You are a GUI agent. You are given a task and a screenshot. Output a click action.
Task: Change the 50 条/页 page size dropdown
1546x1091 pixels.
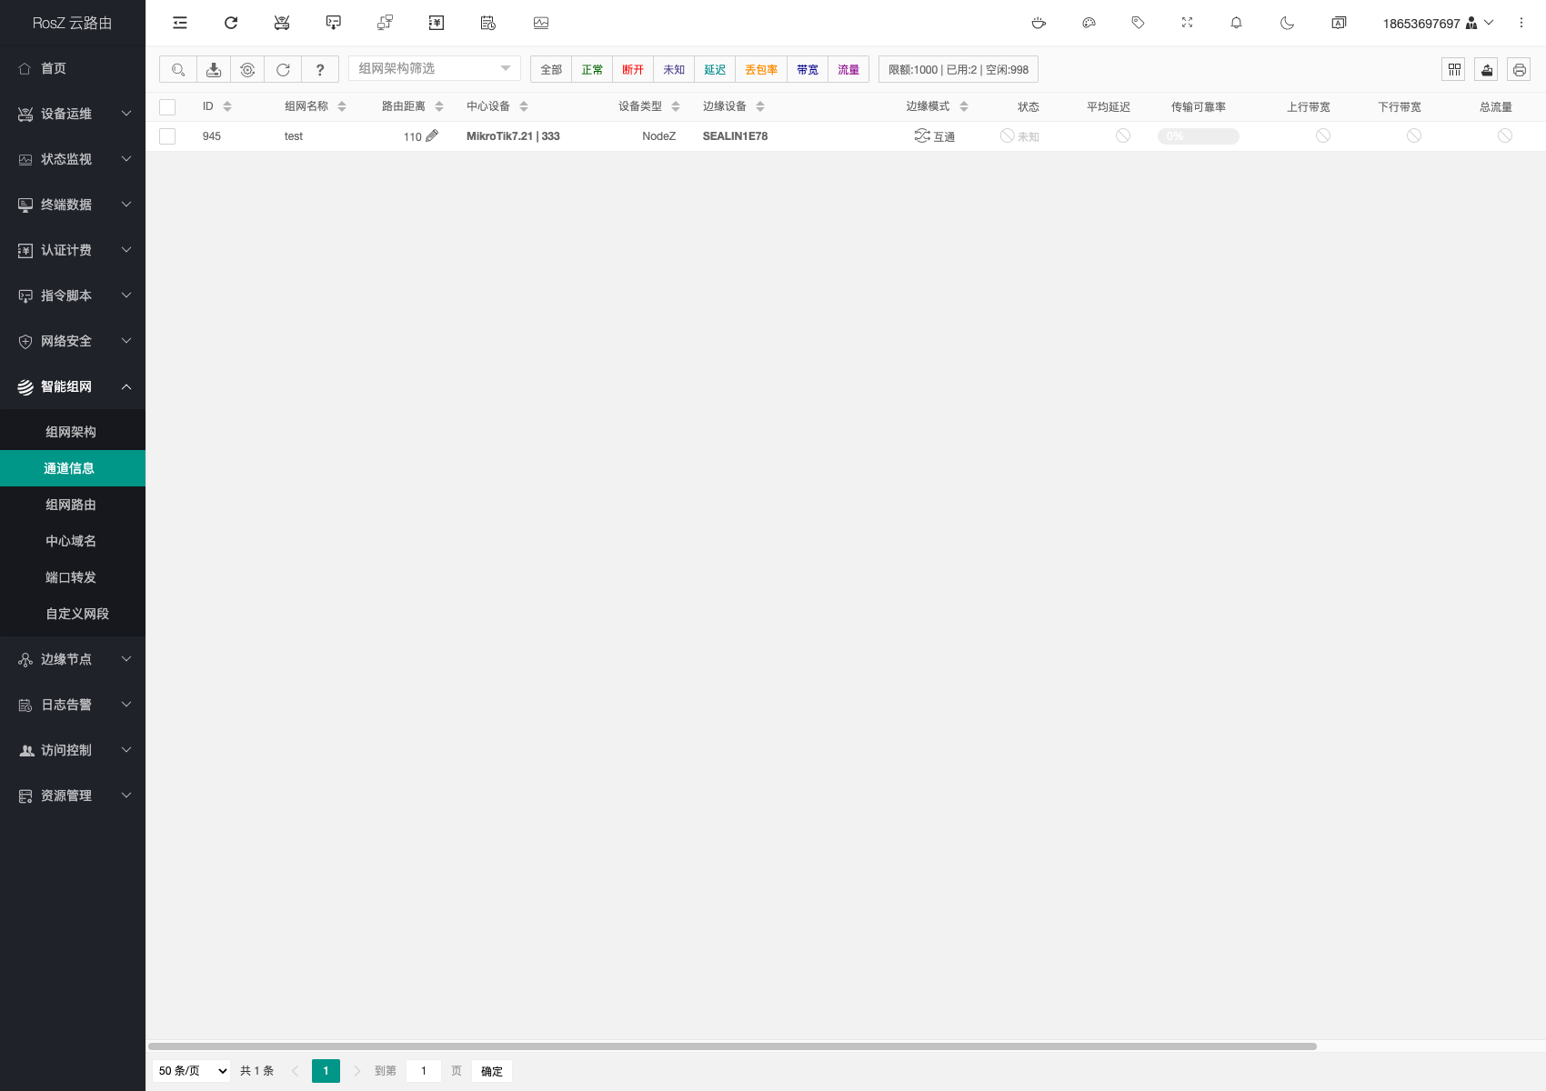(x=193, y=1071)
